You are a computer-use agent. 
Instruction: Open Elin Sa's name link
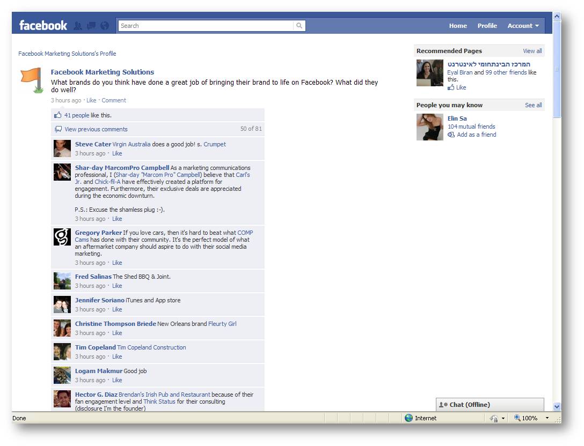click(x=457, y=118)
